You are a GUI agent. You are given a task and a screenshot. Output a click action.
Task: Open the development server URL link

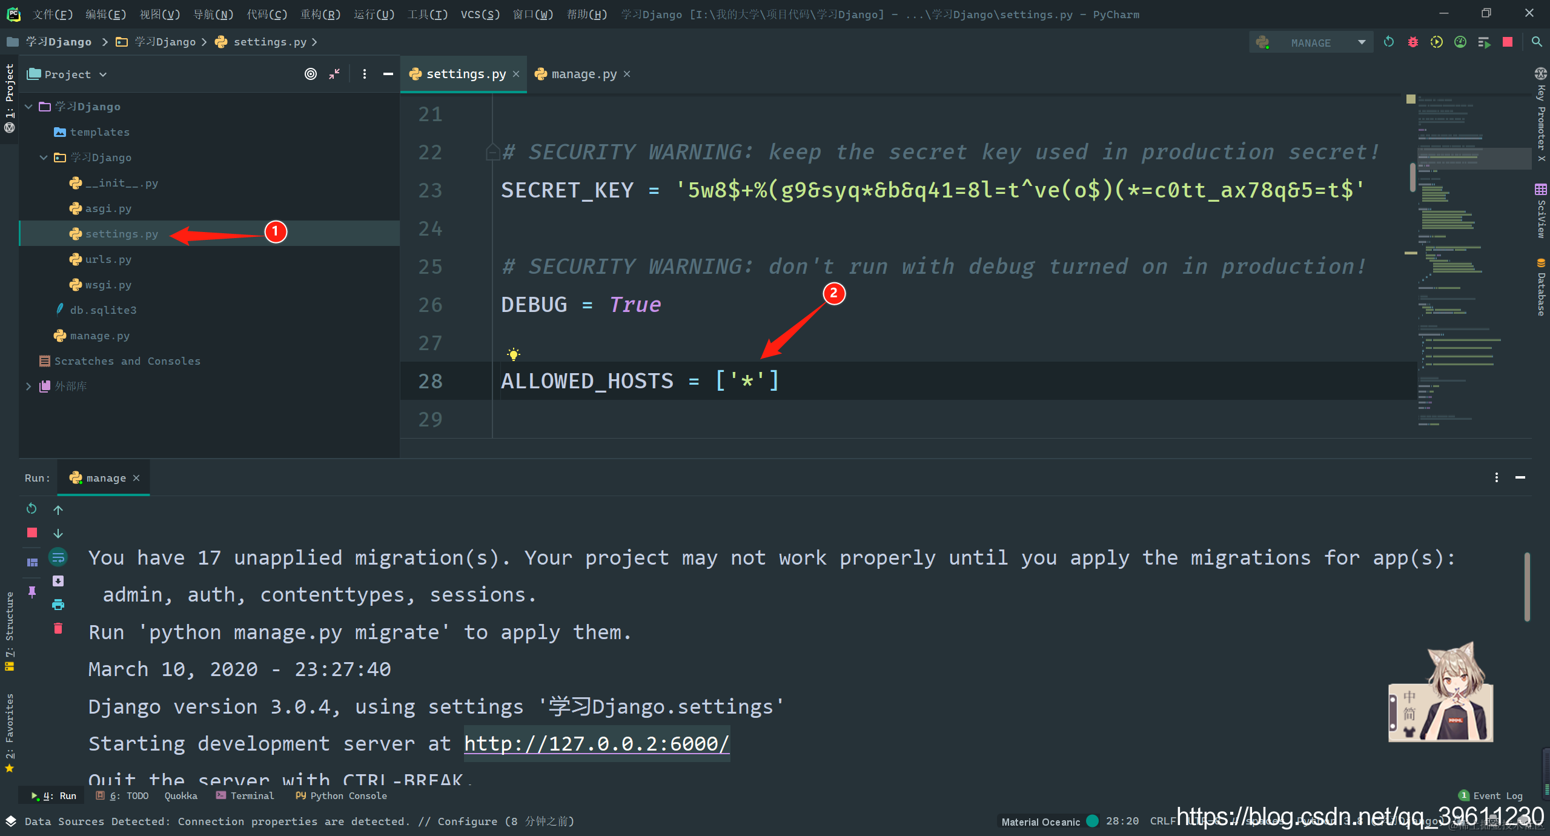(597, 743)
